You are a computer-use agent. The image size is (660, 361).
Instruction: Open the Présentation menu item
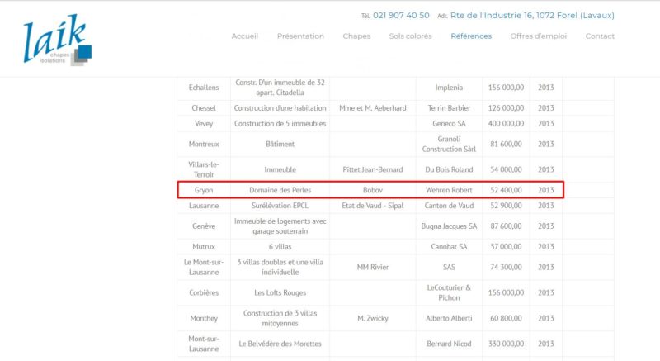tap(300, 36)
